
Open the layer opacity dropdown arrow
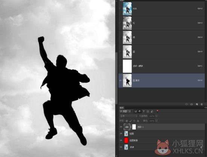[157, 116]
